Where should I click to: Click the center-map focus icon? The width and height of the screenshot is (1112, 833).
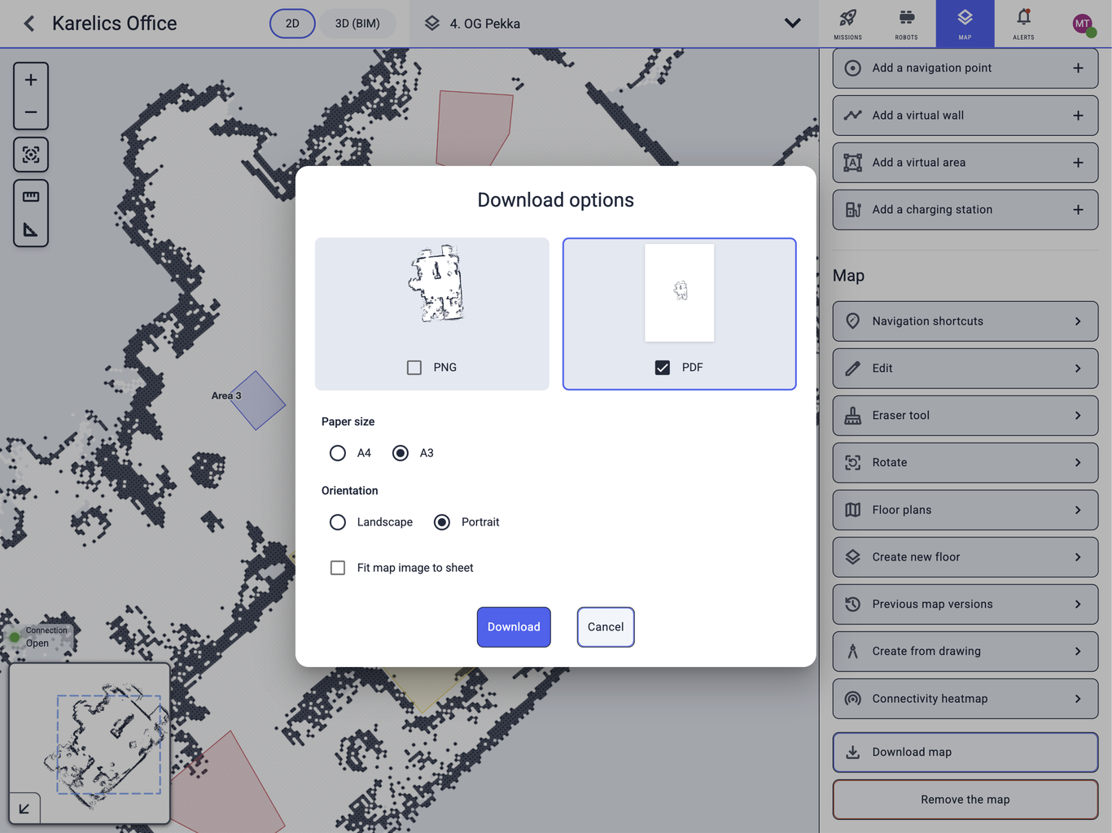[31, 155]
